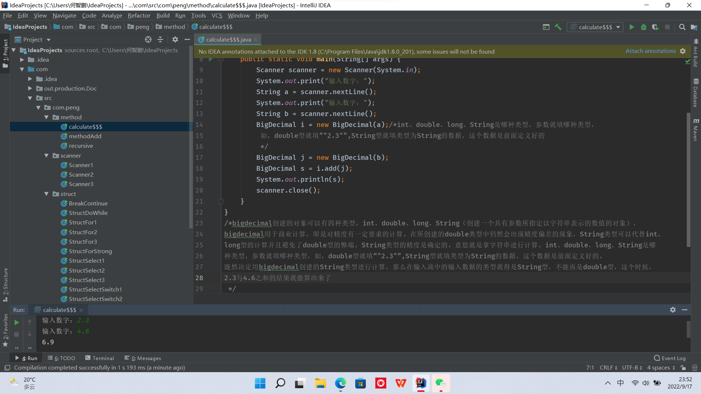Click Attach annotations link

tap(651, 51)
